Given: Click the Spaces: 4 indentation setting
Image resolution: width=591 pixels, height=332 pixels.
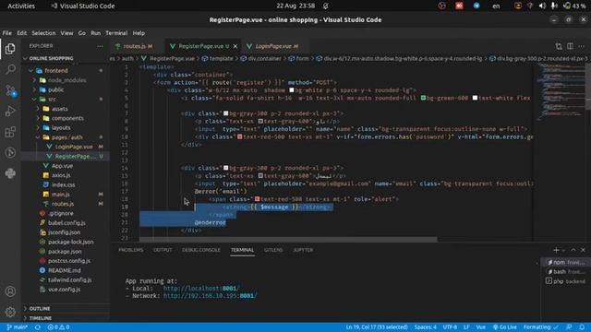Looking at the screenshot, I should point(425,327).
